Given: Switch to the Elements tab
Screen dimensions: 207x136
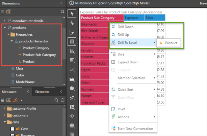Looking at the screenshot, I should point(42,92).
